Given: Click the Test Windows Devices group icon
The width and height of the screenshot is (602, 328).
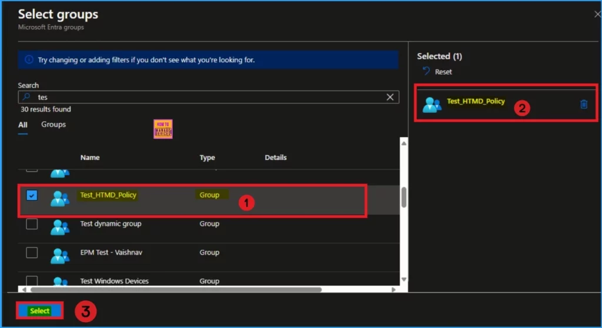Looking at the screenshot, I should [60, 282].
